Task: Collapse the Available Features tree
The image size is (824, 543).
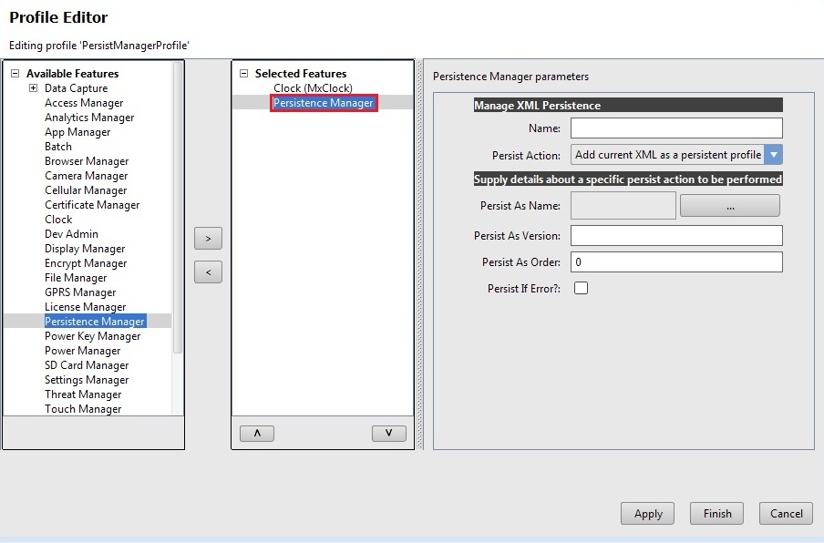Action: [15, 74]
